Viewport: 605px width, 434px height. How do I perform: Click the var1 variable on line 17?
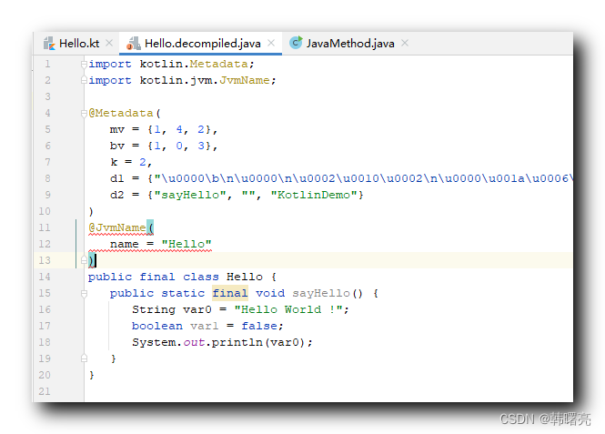click(205, 326)
